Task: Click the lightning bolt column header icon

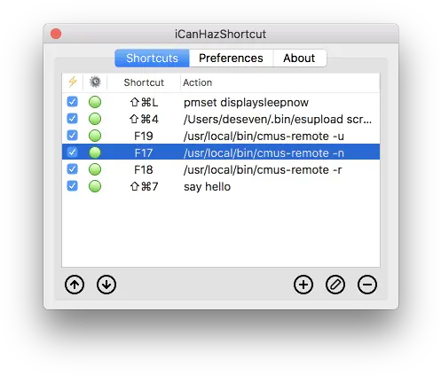Action: 73,82
